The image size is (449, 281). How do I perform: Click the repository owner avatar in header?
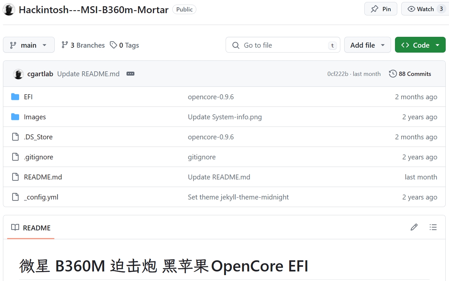[x=9, y=10]
